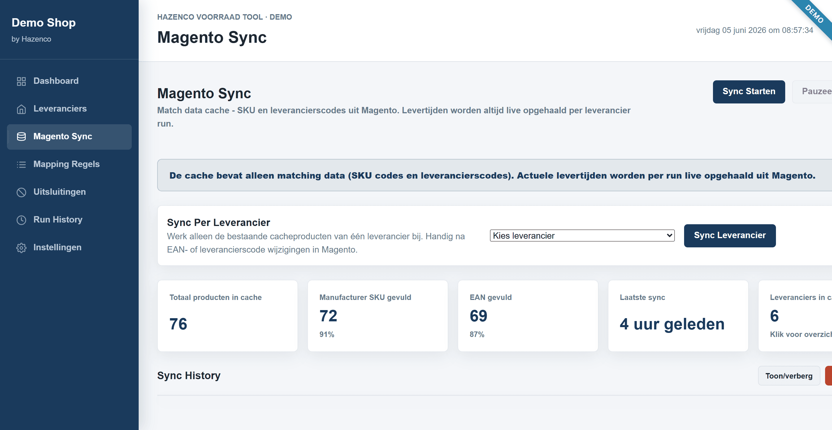The image size is (832, 430).
Task: Click Toon/verberg sync history button
Action: pyautogui.click(x=789, y=376)
